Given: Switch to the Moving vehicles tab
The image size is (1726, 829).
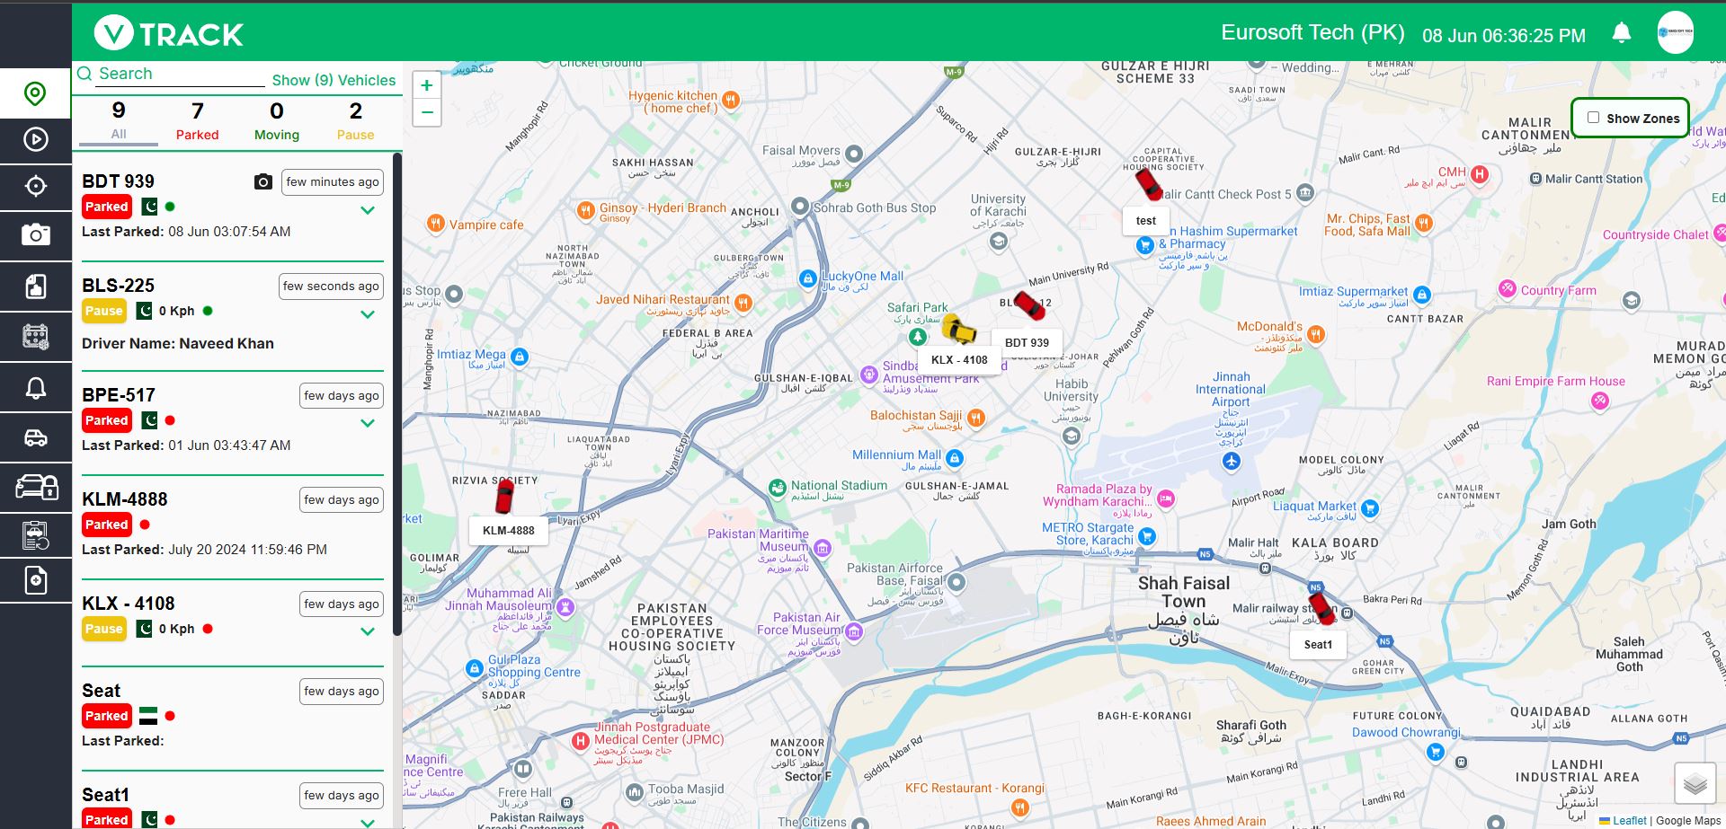Looking at the screenshot, I should click(x=277, y=121).
